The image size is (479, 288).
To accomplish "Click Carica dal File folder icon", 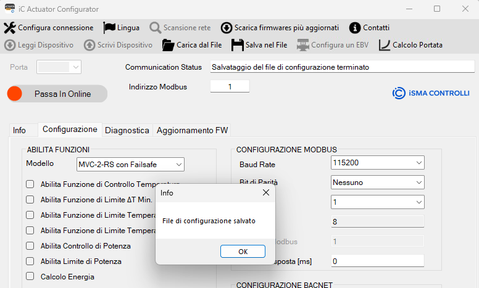I will 168,45.
